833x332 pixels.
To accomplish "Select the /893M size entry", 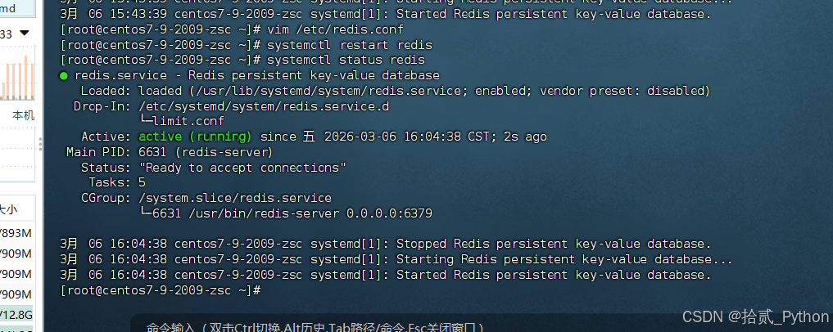I will tap(16, 233).
